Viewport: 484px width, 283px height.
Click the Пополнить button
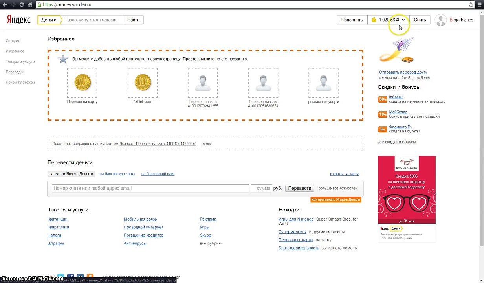pos(352,20)
